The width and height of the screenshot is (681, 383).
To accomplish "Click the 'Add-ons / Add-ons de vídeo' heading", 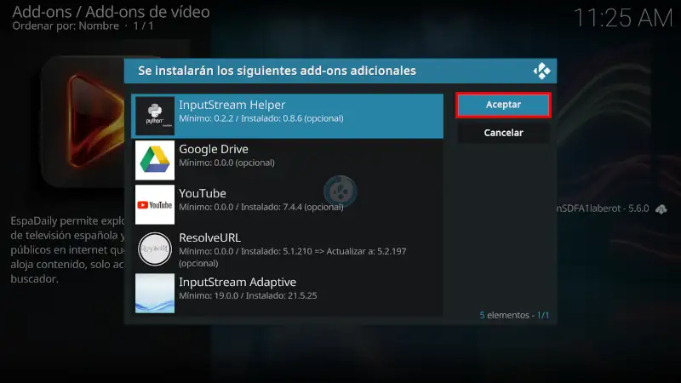I will coord(111,12).
